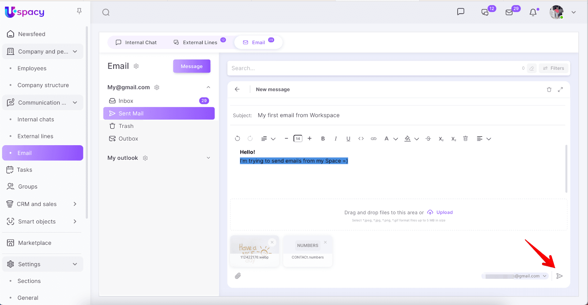Click the undo icon in editor toolbar
Viewport: 588px width, 305px height.
(237, 139)
